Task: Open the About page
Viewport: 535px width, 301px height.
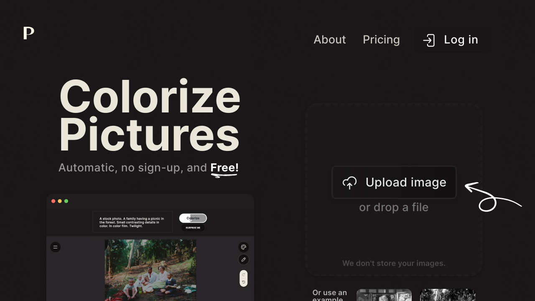Action: click(x=330, y=39)
